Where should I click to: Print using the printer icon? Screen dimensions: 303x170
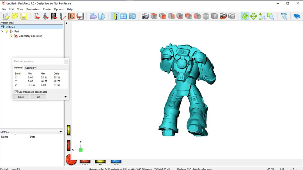tap(93, 16)
